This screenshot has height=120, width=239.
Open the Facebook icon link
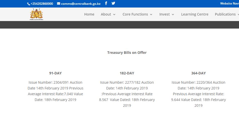tap(106, 3)
